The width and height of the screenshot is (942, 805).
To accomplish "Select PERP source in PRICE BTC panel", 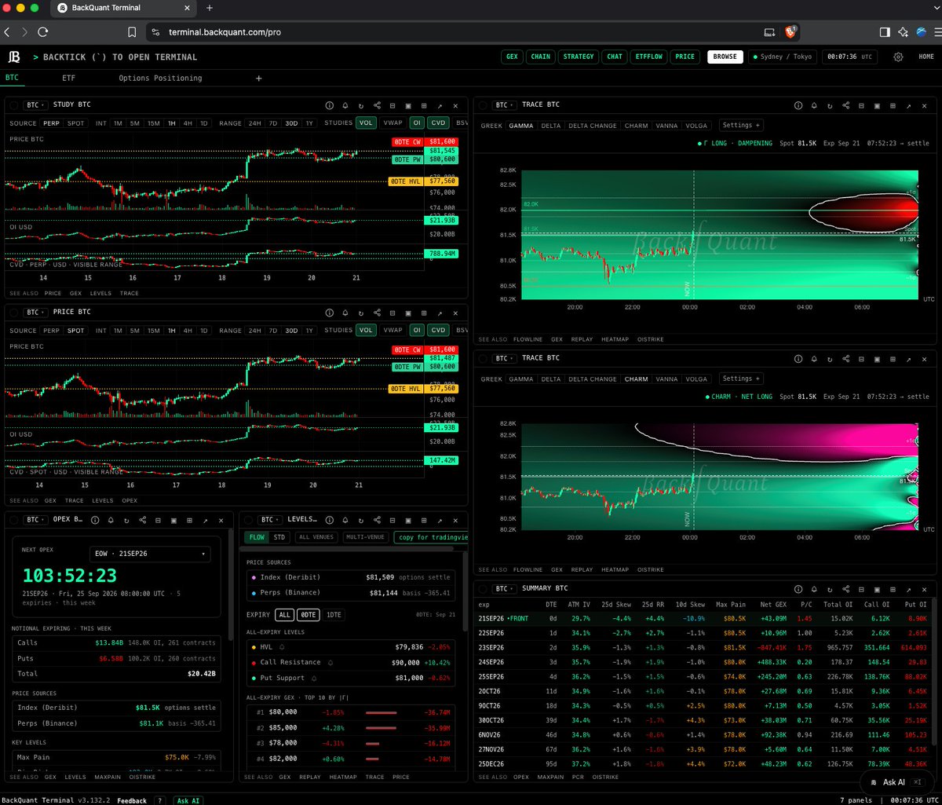I will pos(51,331).
